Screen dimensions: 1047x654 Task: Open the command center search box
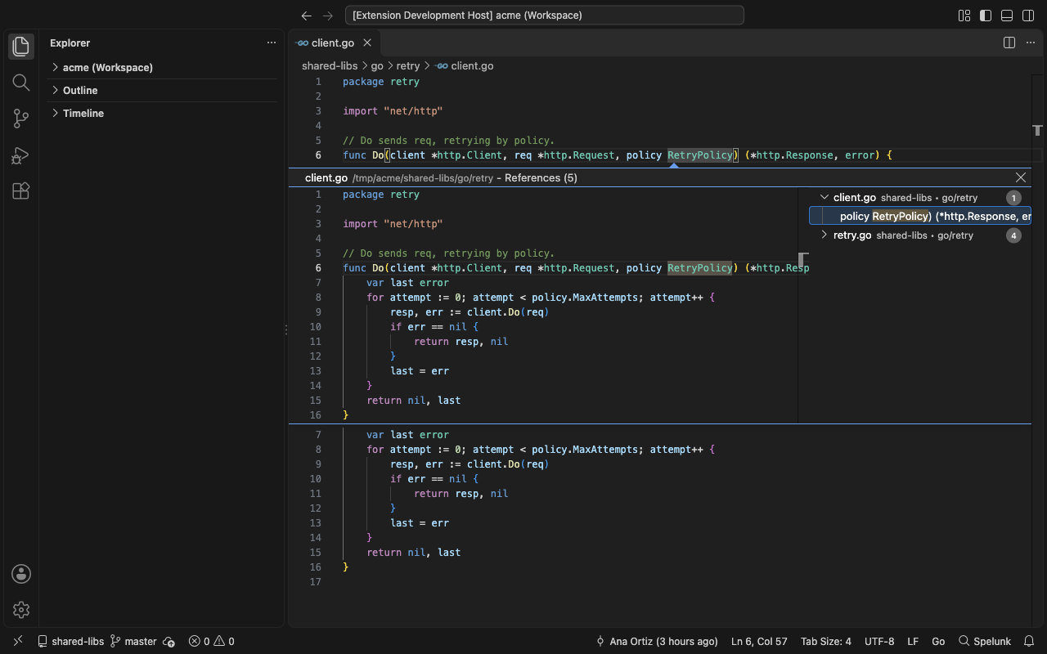545,16
